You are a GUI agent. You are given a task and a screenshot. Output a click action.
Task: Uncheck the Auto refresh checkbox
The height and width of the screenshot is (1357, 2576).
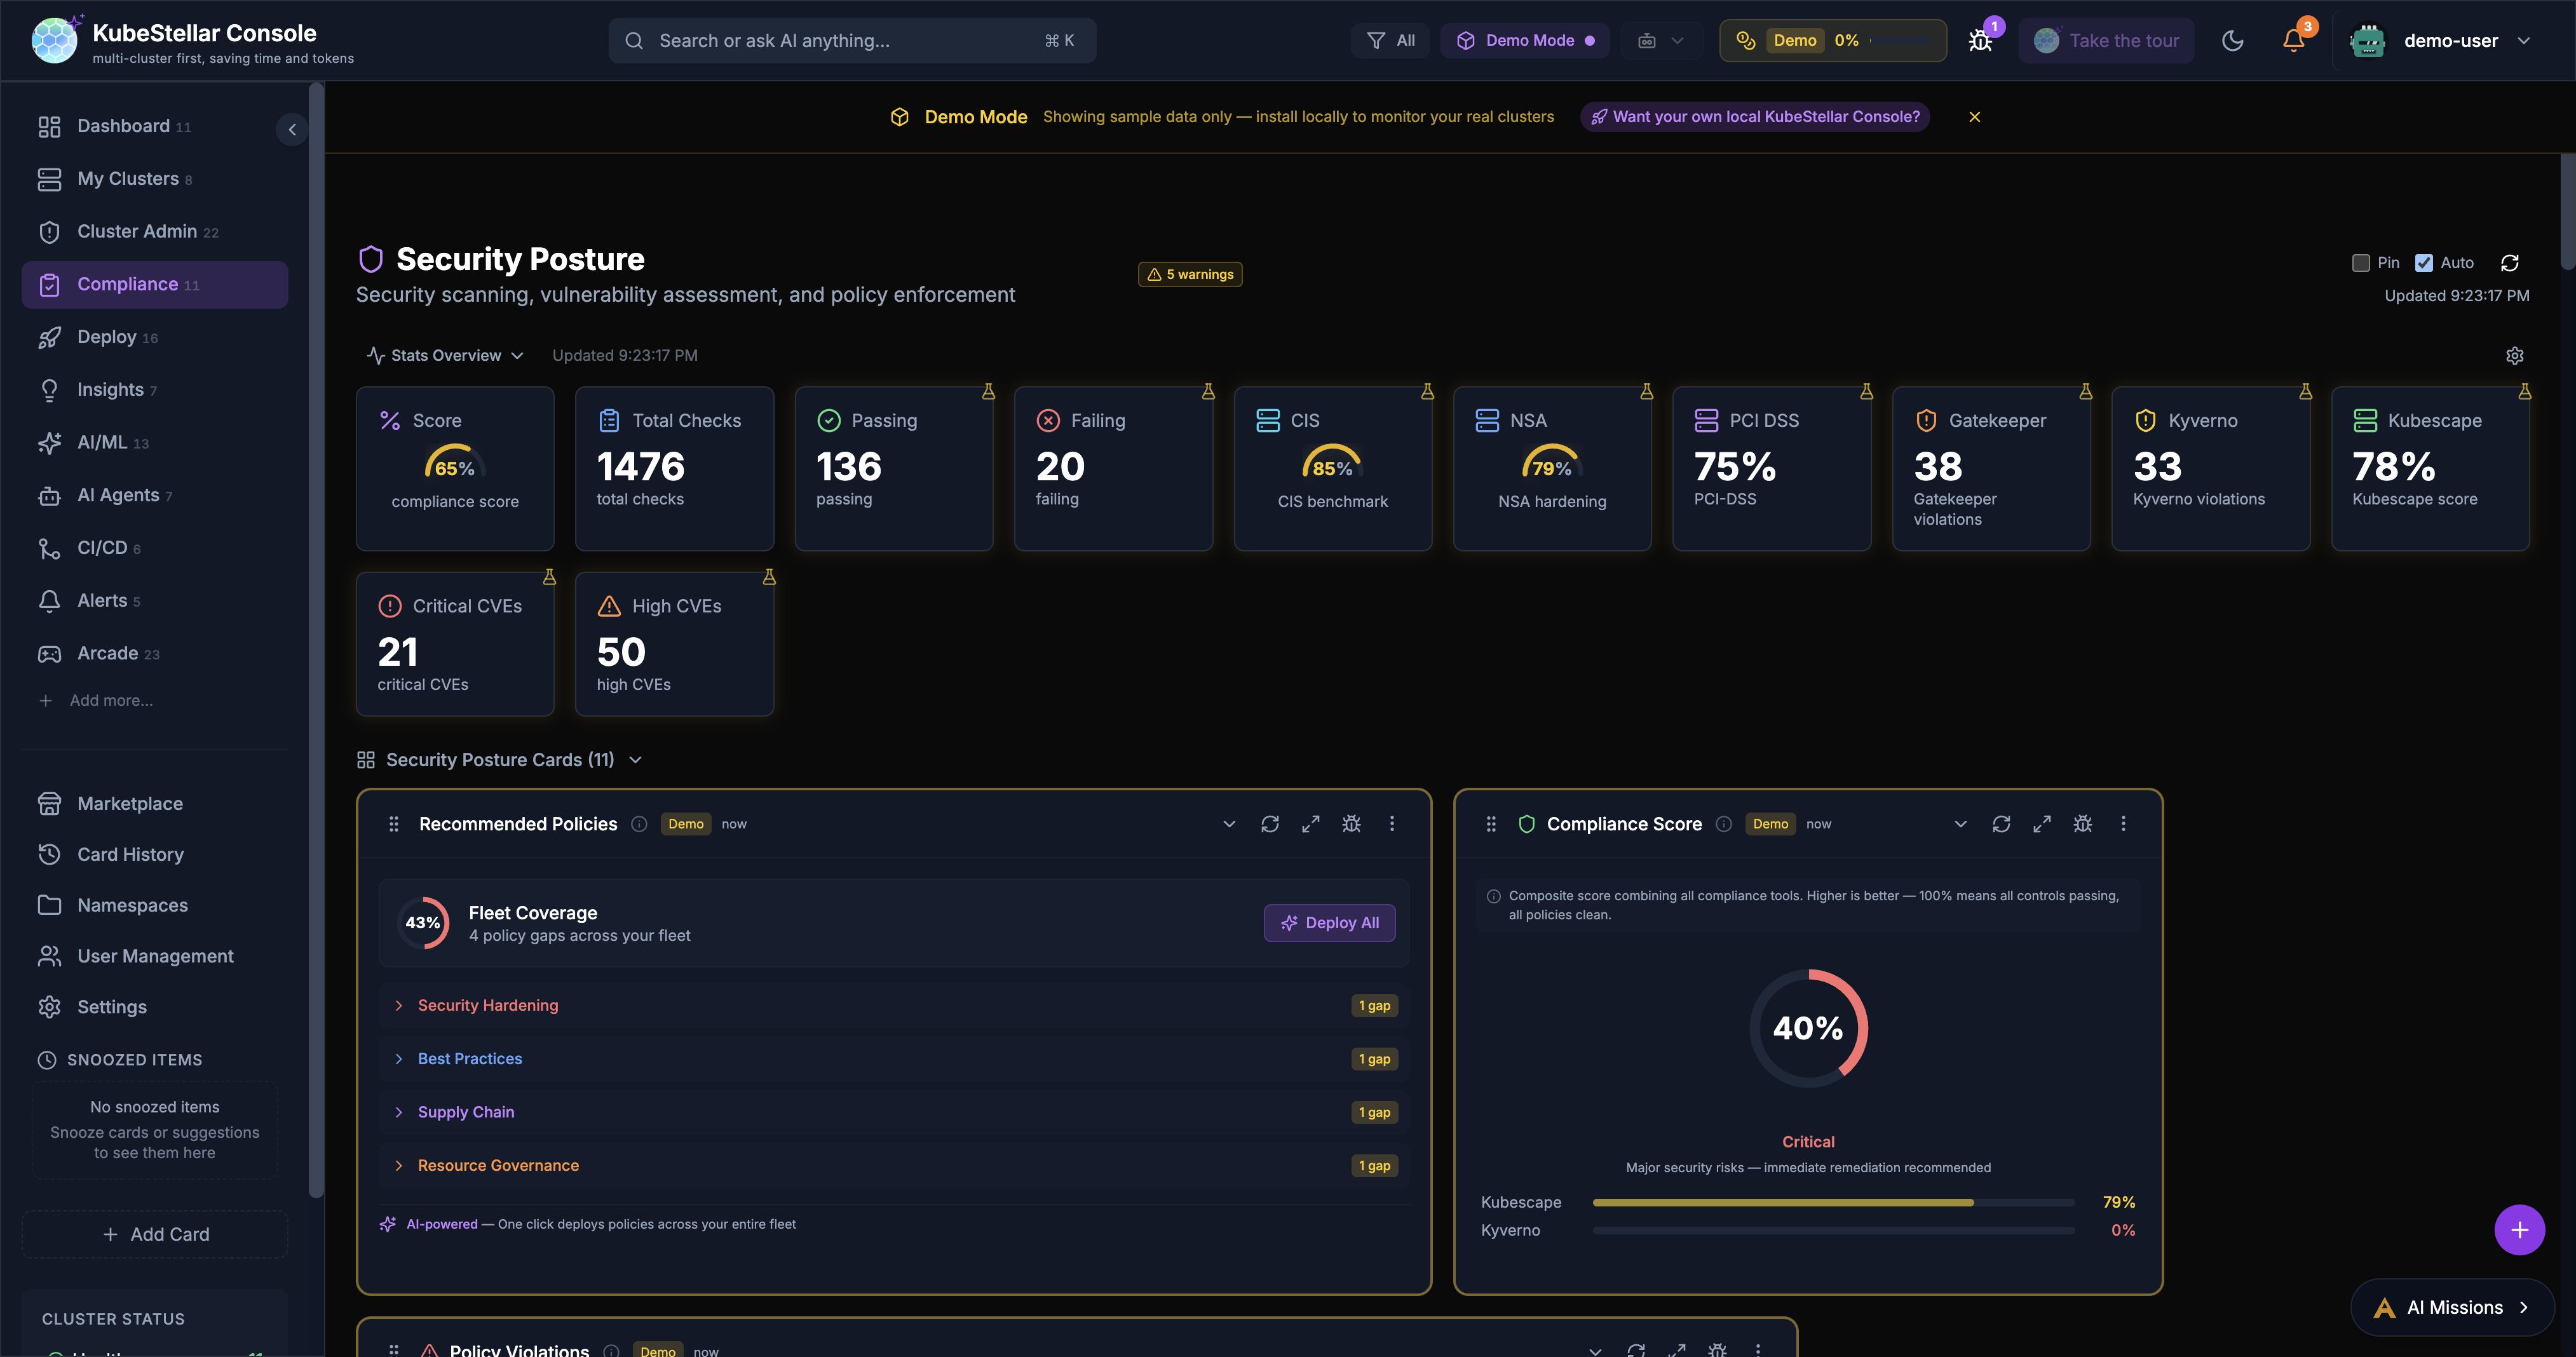pyautogui.click(x=2424, y=262)
